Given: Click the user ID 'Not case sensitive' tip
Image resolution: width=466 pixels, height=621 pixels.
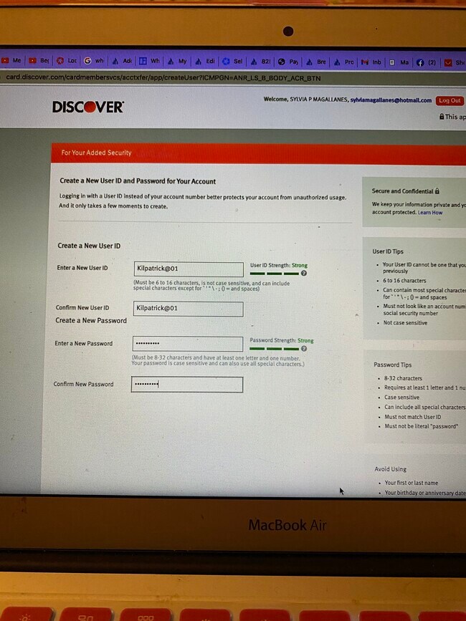Looking at the screenshot, I should coord(405,323).
